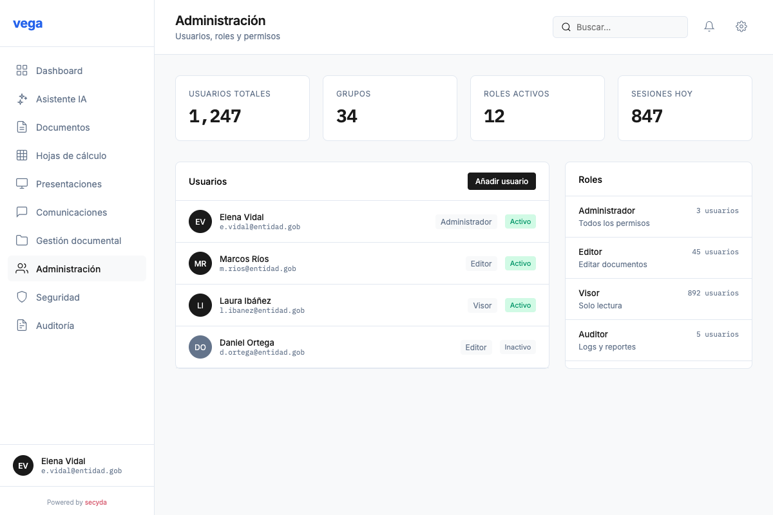The image size is (773, 515).
Task: Open the Asistente IA menu entry
Action: pos(61,98)
